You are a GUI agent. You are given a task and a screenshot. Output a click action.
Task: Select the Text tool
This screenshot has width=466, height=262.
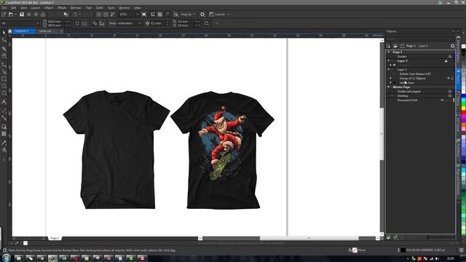pos(4,102)
